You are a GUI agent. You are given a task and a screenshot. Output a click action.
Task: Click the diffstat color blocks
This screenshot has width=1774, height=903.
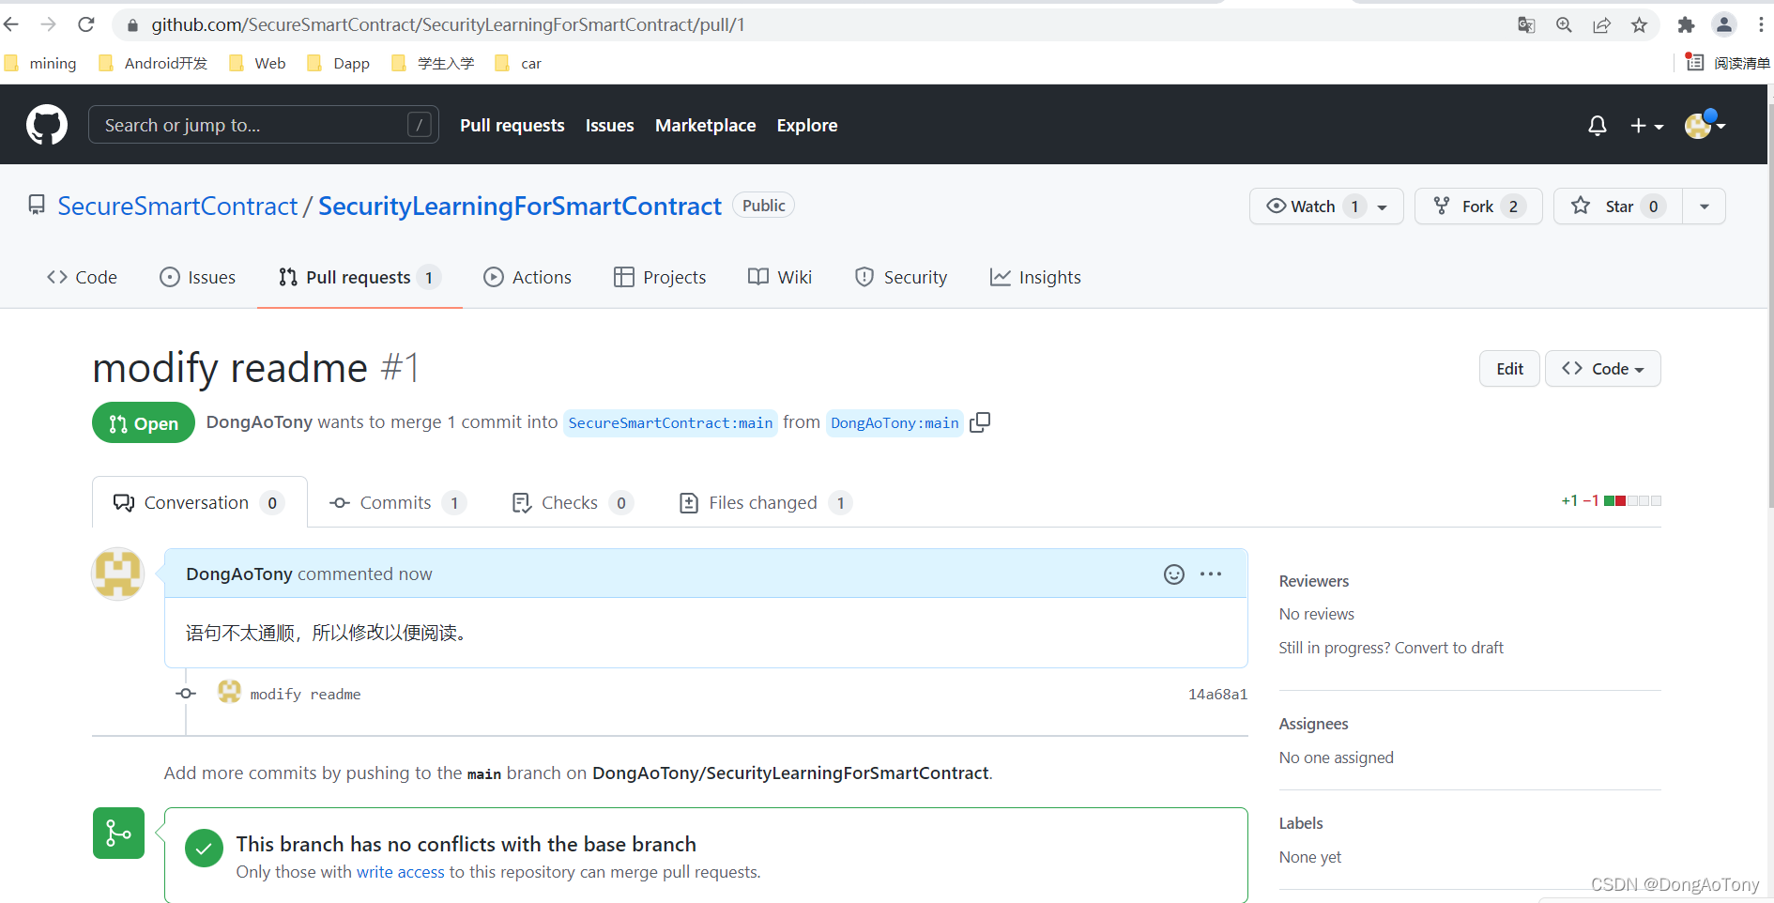[1633, 500]
